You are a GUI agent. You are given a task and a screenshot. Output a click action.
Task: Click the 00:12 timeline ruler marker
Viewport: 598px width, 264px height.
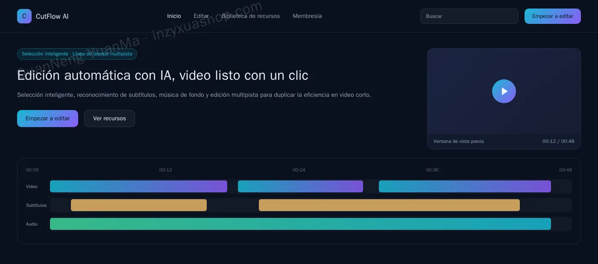[166, 170]
